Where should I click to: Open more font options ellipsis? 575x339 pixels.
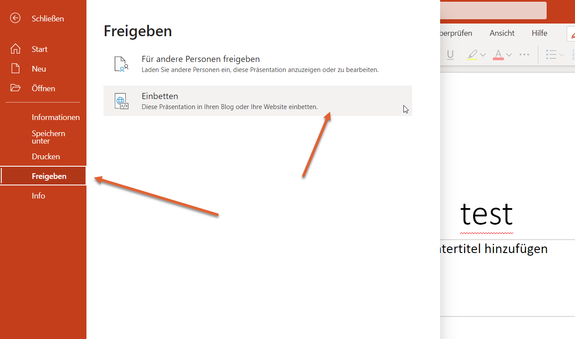[x=524, y=55]
